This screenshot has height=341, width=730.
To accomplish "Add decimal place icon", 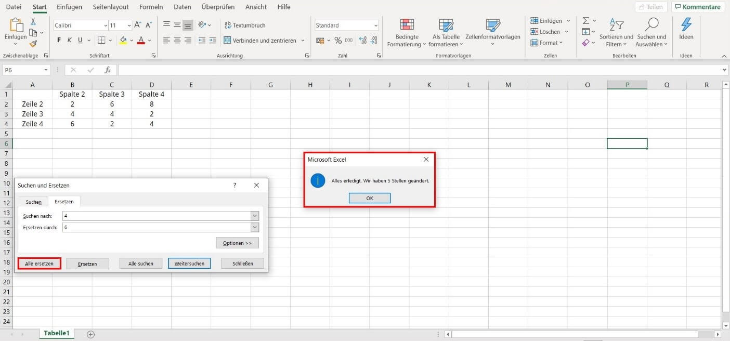I will [x=363, y=40].
